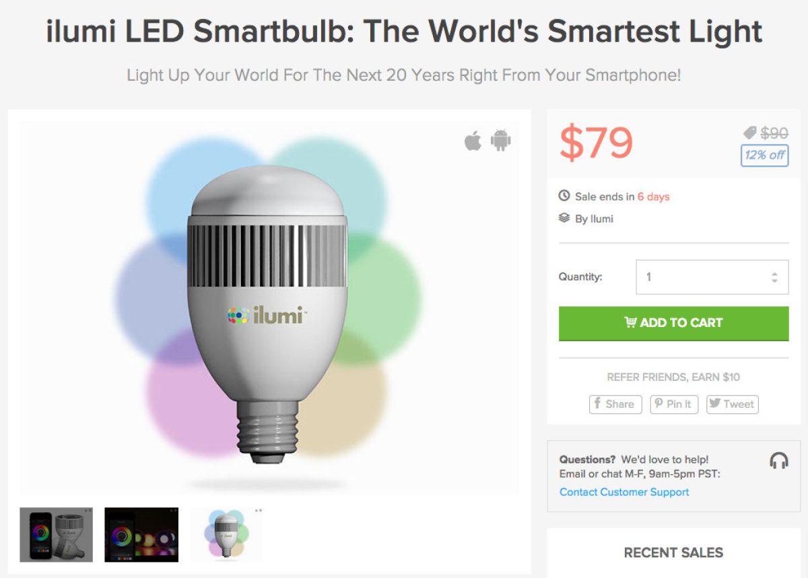
Task: Select the phone and bulb thumbnail
Action: [x=57, y=534]
